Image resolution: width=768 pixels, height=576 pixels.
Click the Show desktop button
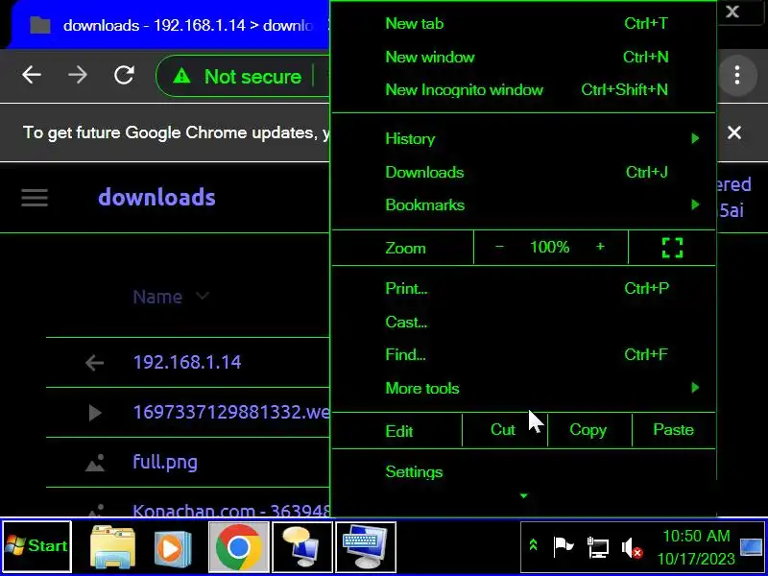(752, 547)
